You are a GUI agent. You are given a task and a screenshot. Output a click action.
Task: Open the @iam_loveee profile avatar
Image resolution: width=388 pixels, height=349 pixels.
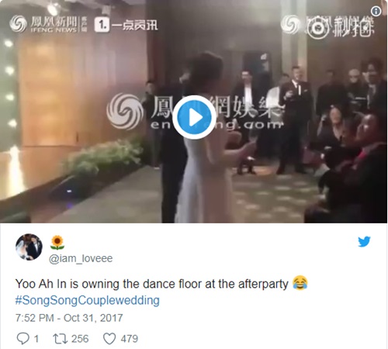(x=29, y=247)
